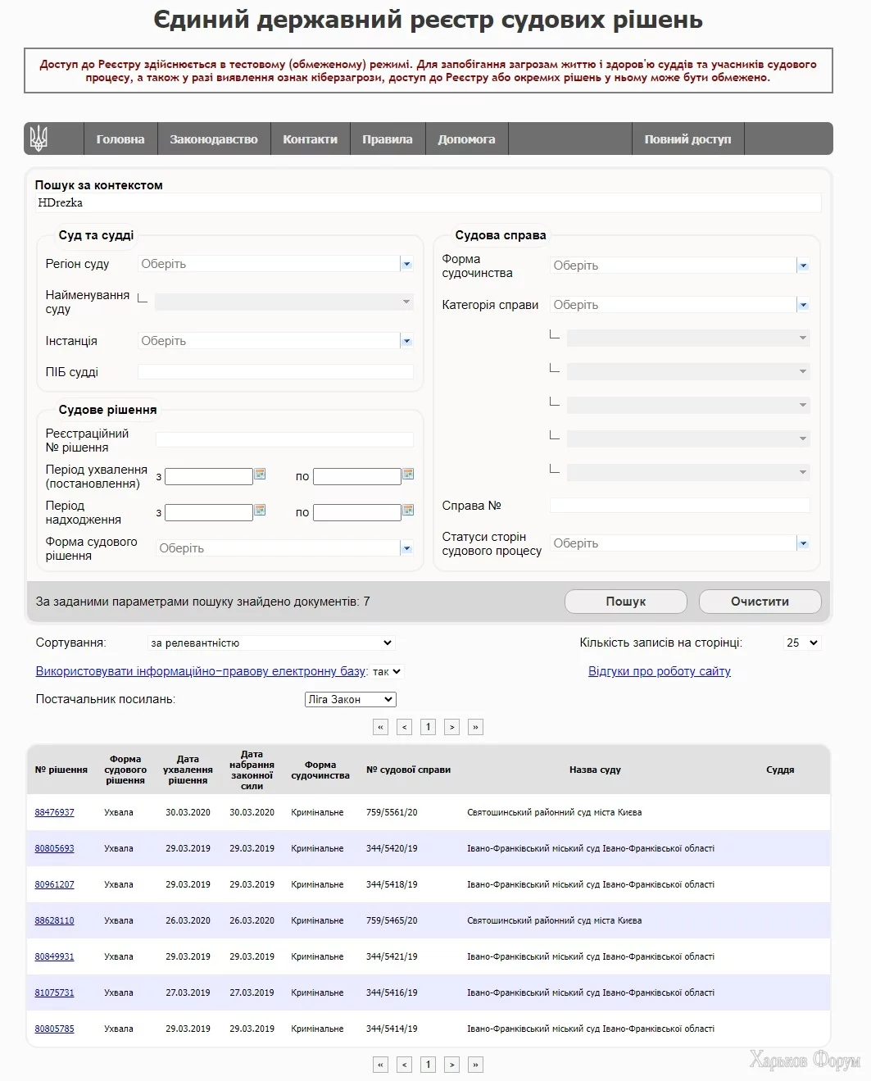
Task: Focus the Пошук за контекстом field
Action: click(x=428, y=202)
